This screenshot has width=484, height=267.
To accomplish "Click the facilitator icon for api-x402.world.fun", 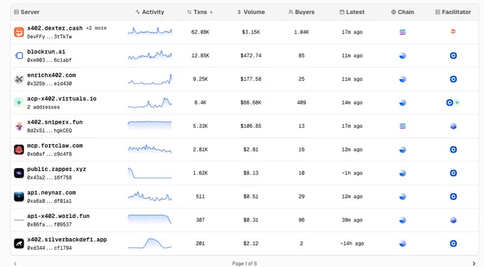I will [x=453, y=220].
